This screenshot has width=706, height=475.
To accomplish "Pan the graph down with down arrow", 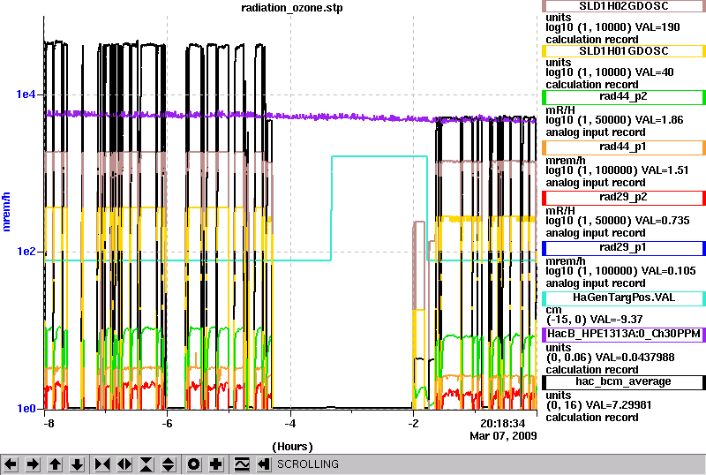I will click(x=78, y=464).
